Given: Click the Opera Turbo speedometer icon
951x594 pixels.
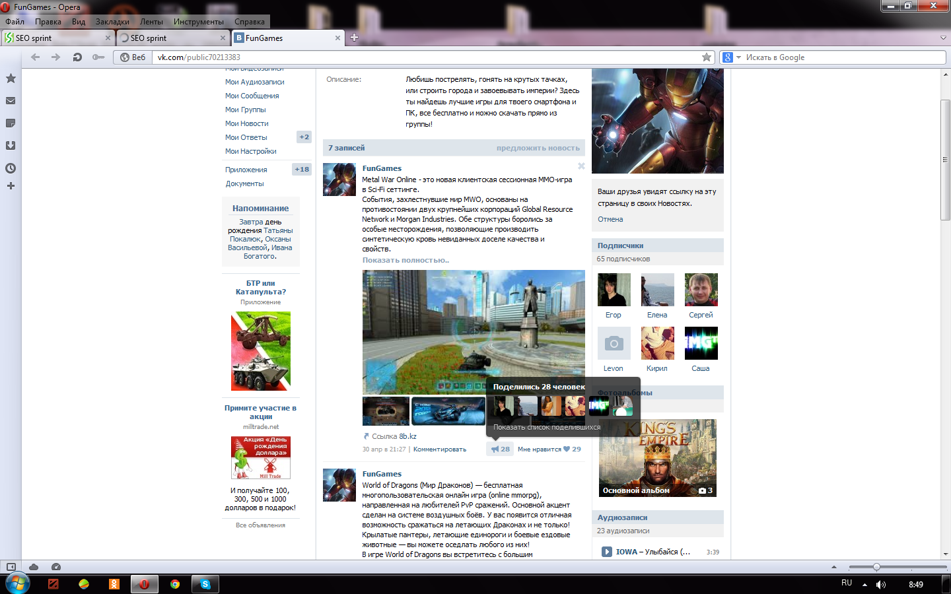Looking at the screenshot, I should (x=56, y=567).
